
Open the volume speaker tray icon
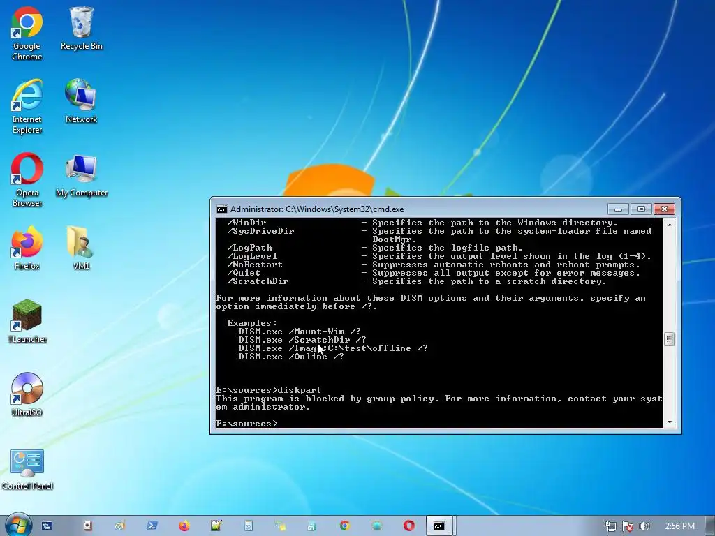tap(644, 526)
